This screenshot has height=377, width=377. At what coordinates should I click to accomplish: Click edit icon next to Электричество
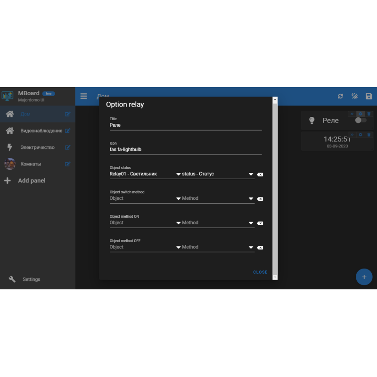[68, 148]
